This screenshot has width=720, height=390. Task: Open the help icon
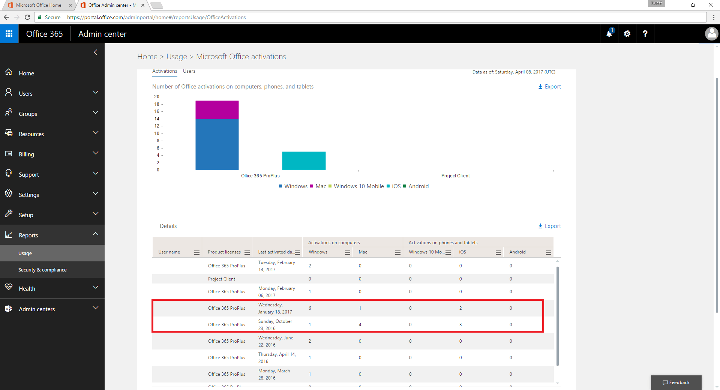645,34
